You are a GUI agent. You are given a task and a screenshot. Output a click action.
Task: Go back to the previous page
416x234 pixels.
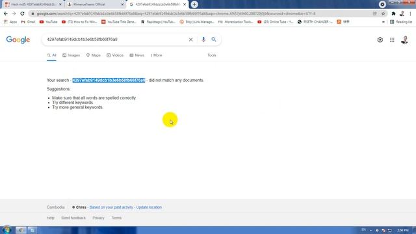pos(6,14)
